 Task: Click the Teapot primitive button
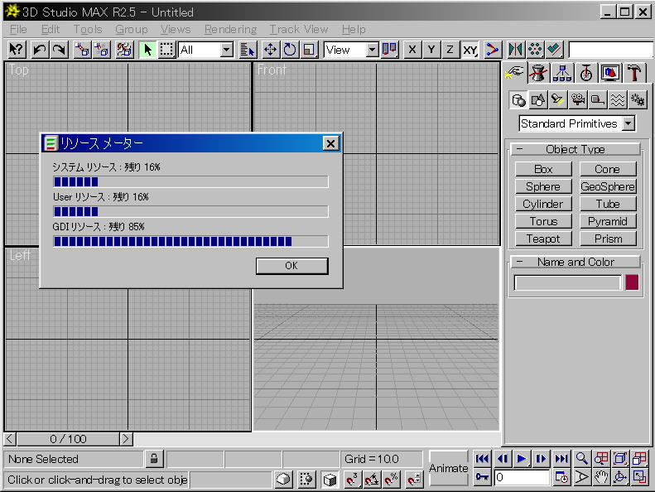pos(543,239)
